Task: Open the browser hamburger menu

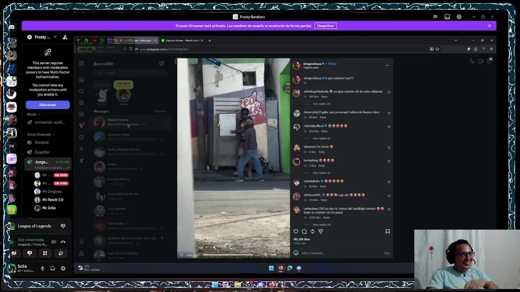Action: point(491,49)
